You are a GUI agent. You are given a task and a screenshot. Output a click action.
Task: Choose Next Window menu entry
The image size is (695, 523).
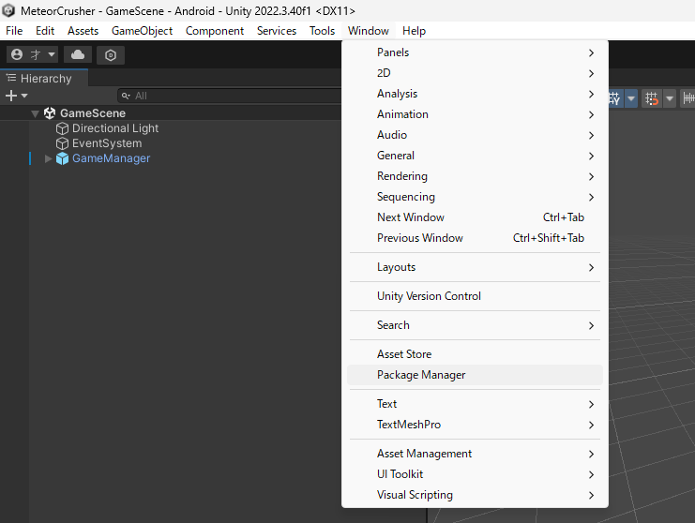[x=475, y=217]
